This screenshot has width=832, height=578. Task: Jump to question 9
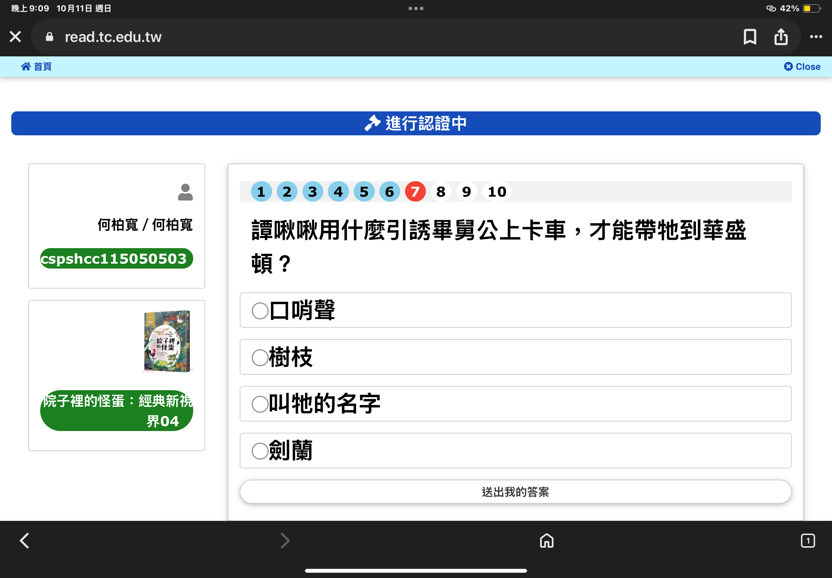pyautogui.click(x=466, y=192)
